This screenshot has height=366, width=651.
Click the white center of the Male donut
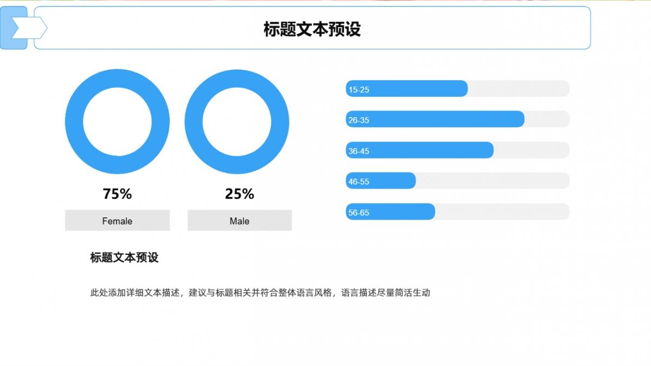coord(237,122)
